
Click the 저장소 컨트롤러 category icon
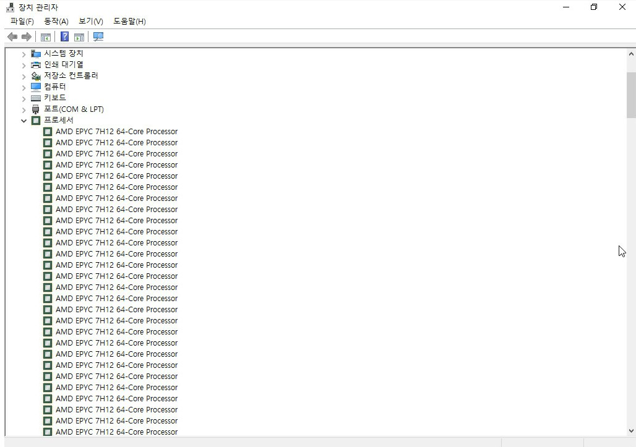pos(36,76)
